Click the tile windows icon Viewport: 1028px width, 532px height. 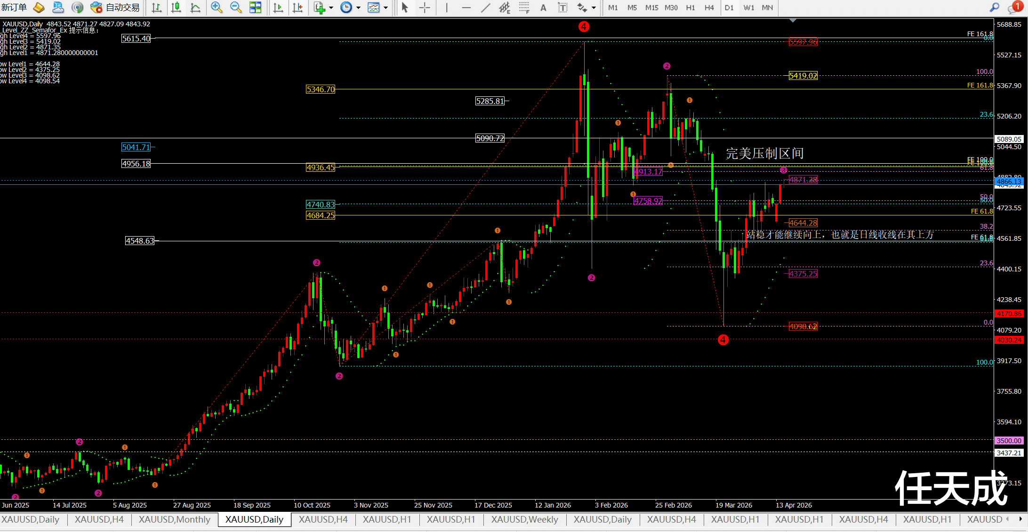point(255,8)
